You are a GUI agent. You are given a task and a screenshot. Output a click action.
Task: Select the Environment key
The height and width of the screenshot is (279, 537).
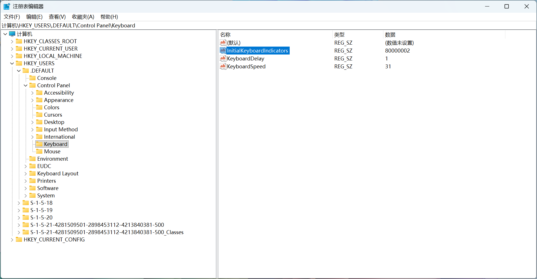pos(53,159)
